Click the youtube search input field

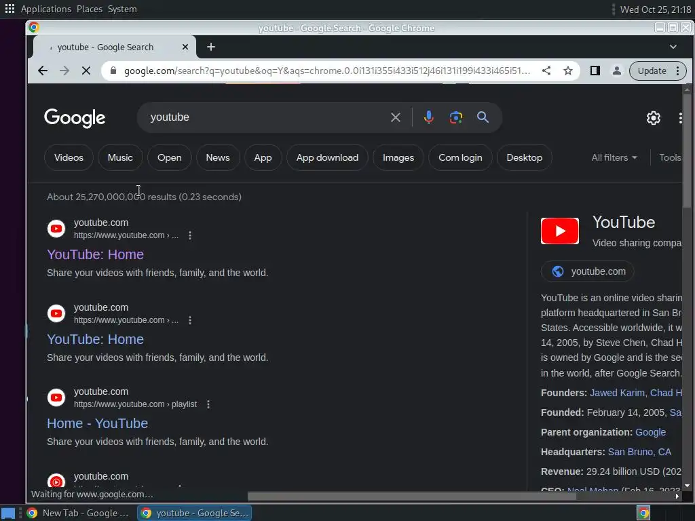click(x=266, y=117)
